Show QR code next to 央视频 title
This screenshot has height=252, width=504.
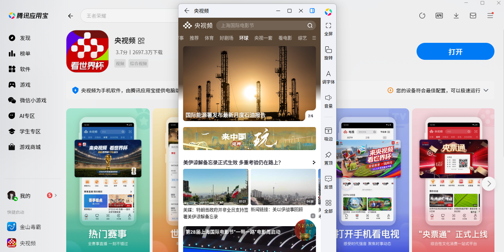point(141,41)
